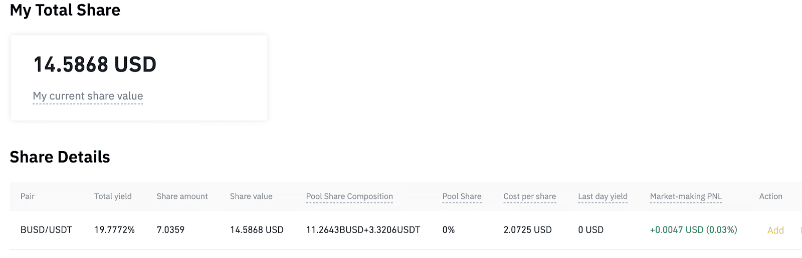Screen dimensions: 802x258
Task: Click the large 14.5868 USD total amount
Action: [95, 64]
